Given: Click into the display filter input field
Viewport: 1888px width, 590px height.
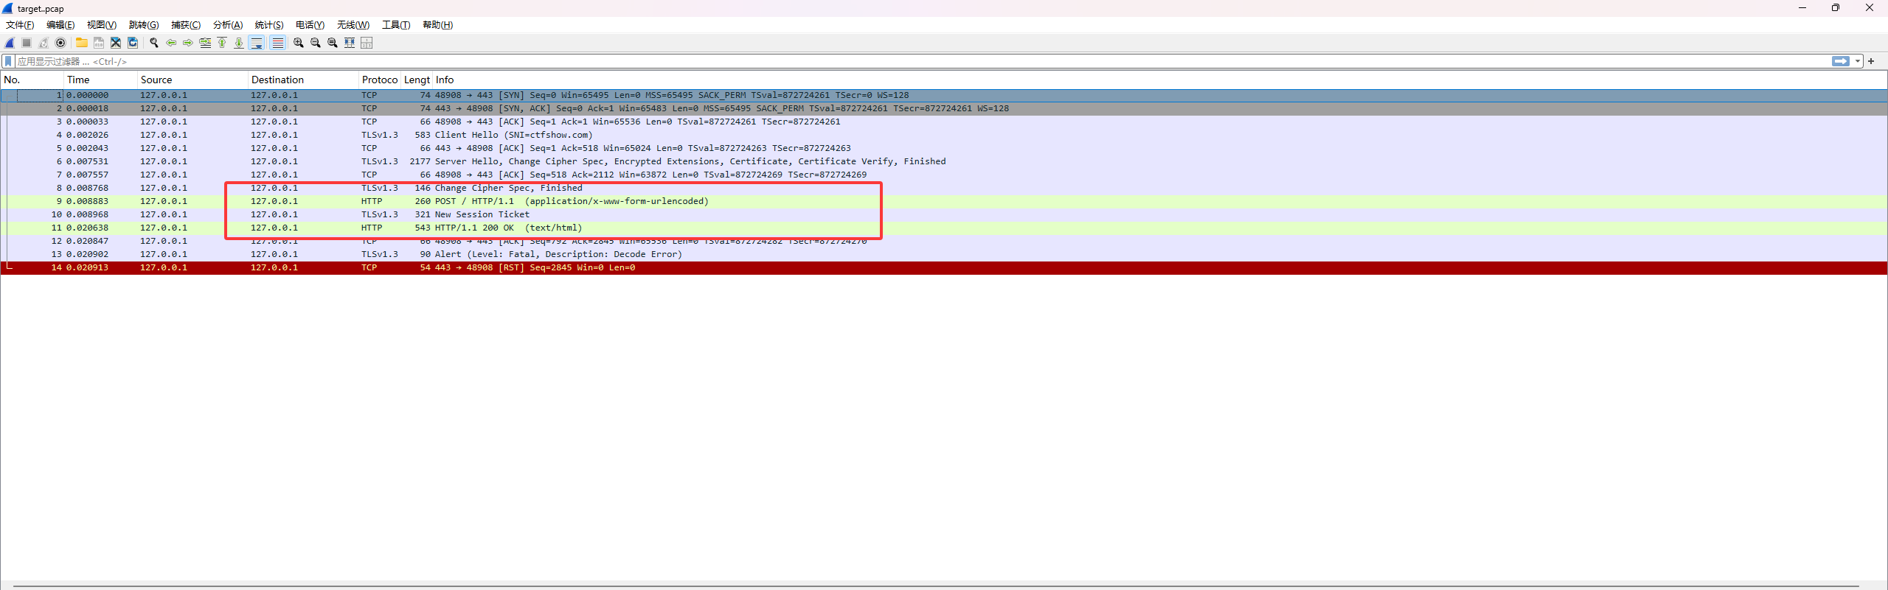Looking at the screenshot, I should (x=885, y=61).
